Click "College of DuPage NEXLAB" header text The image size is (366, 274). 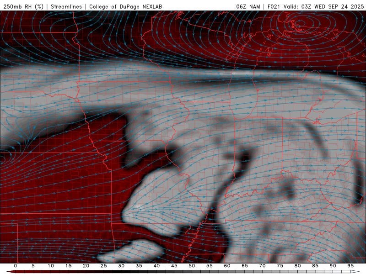[x=125, y=7]
